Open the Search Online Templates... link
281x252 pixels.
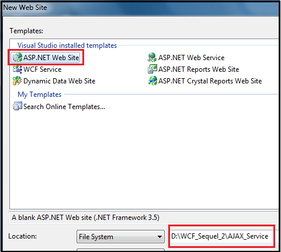click(x=64, y=107)
